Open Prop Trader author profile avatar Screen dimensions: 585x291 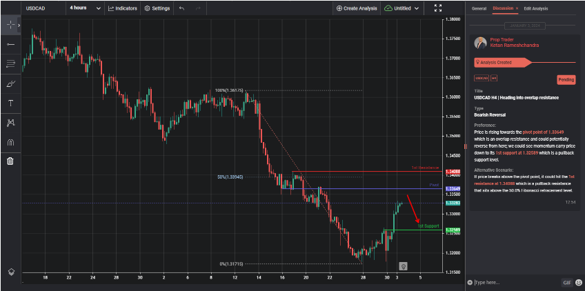(480, 43)
